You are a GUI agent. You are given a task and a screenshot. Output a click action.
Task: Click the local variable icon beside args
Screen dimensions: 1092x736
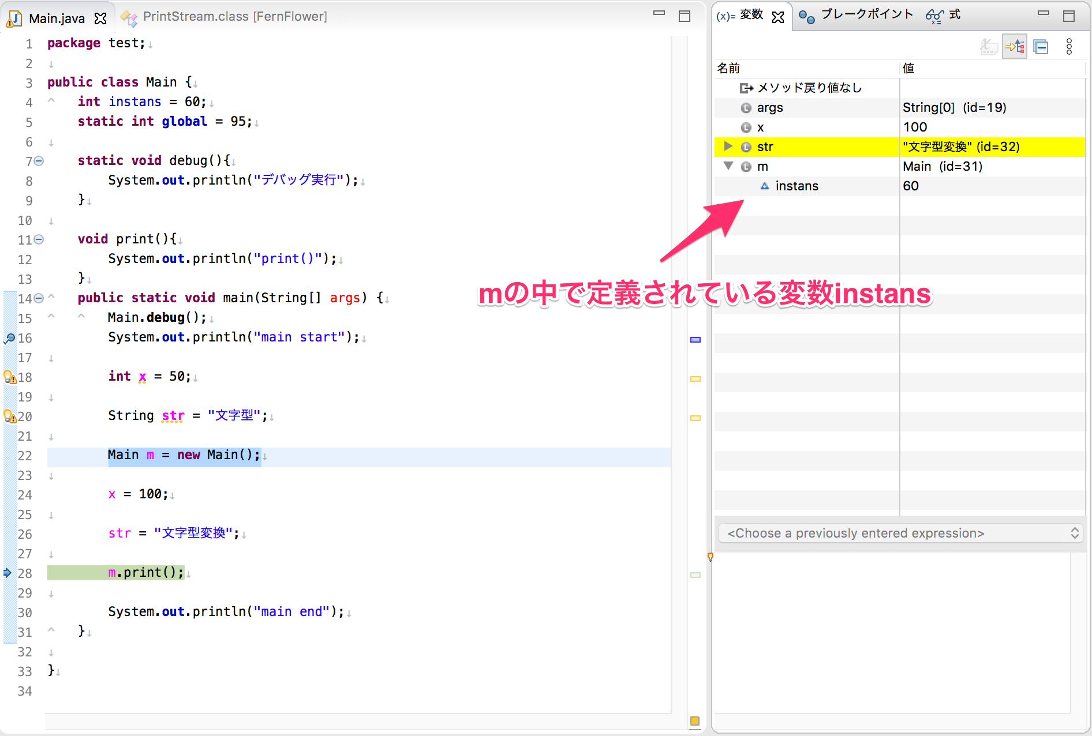coord(746,108)
